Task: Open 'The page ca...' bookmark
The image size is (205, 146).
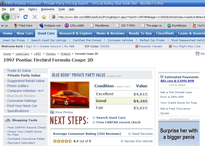Action: pyautogui.click(x=152, y=26)
